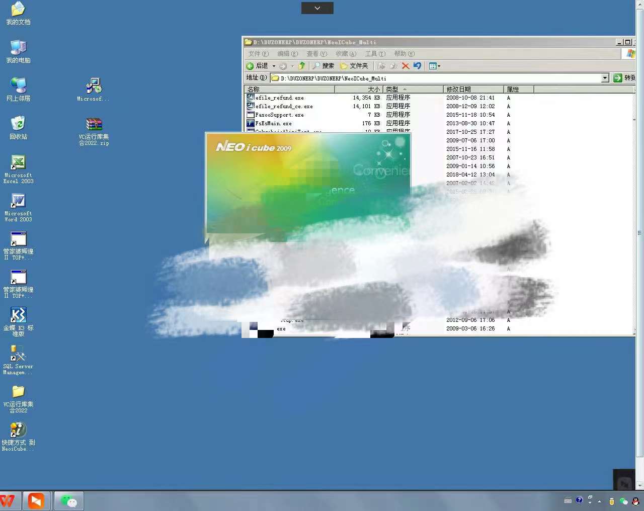The height and width of the screenshot is (511, 644).
Task: Select the SQL Server Management desktop icon
Action: 18,354
